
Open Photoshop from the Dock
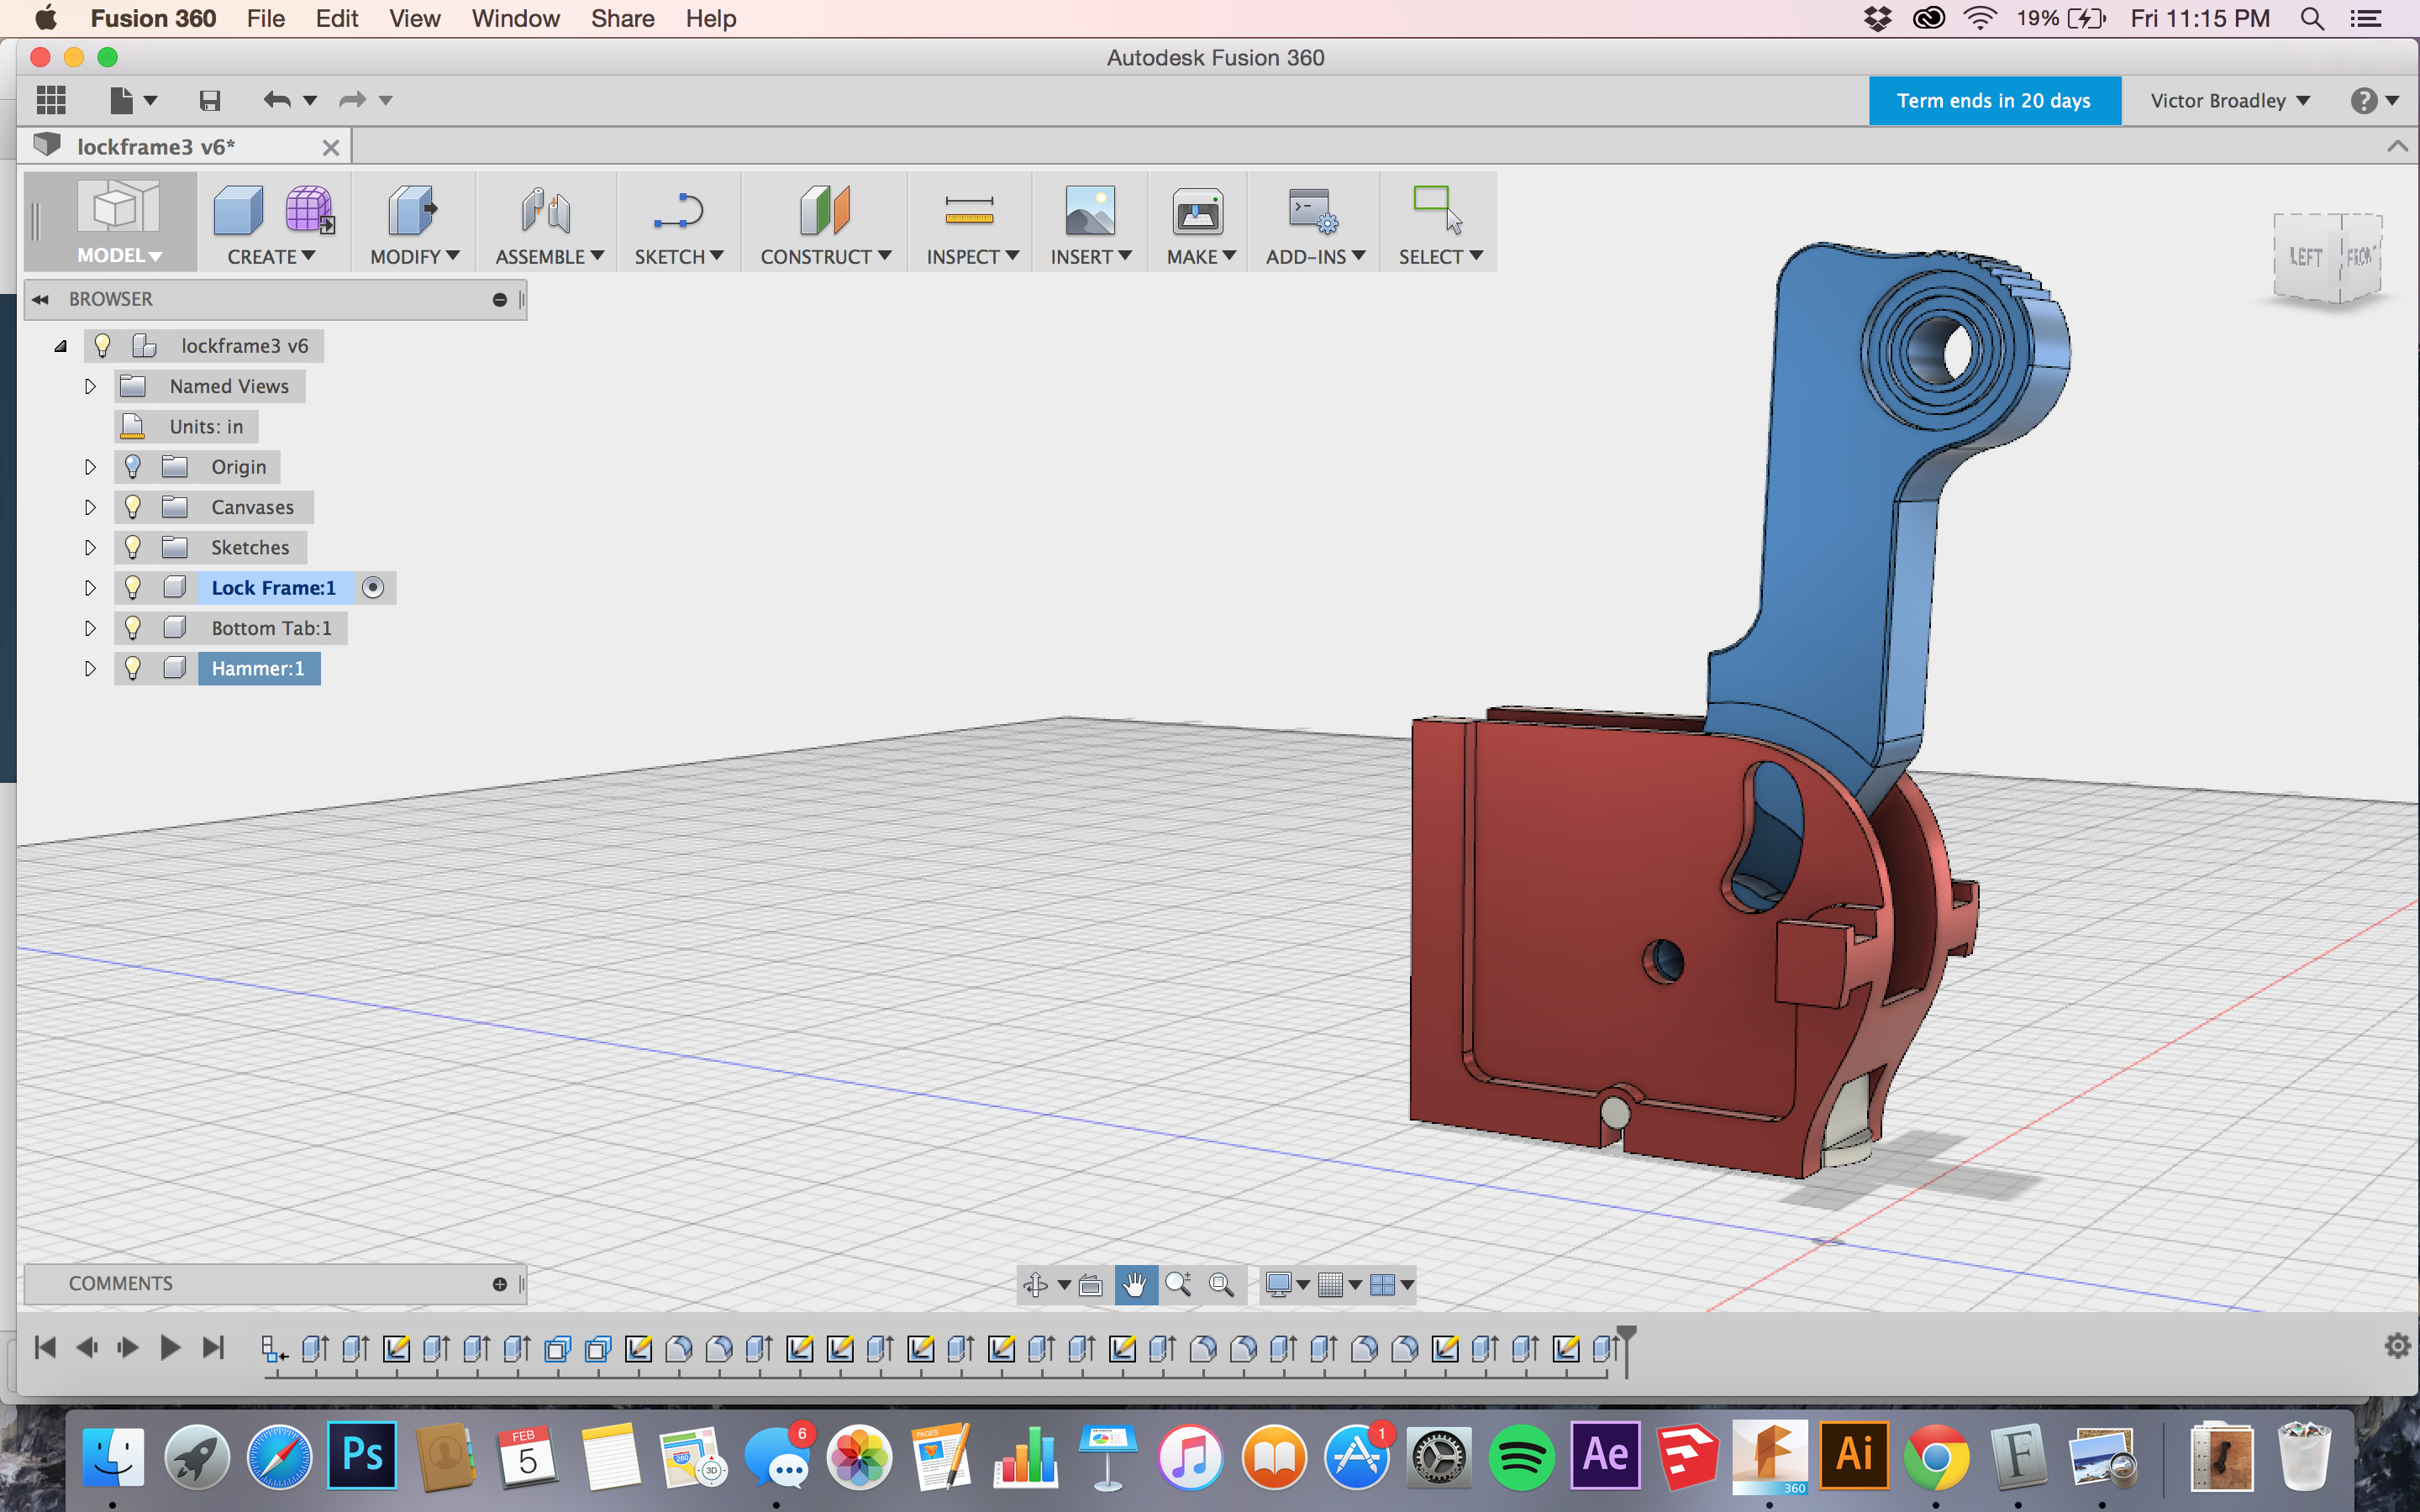click(x=362, y=1455)
